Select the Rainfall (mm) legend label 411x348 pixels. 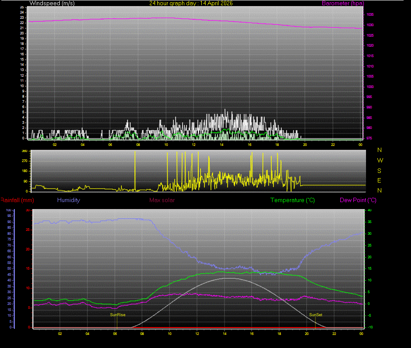[x=16, y=200]
